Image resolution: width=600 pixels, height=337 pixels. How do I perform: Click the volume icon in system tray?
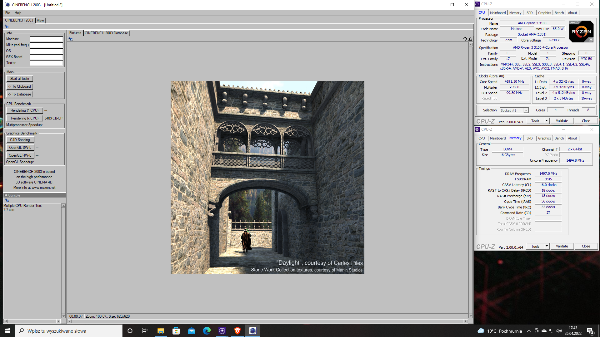tap(559, 331)
